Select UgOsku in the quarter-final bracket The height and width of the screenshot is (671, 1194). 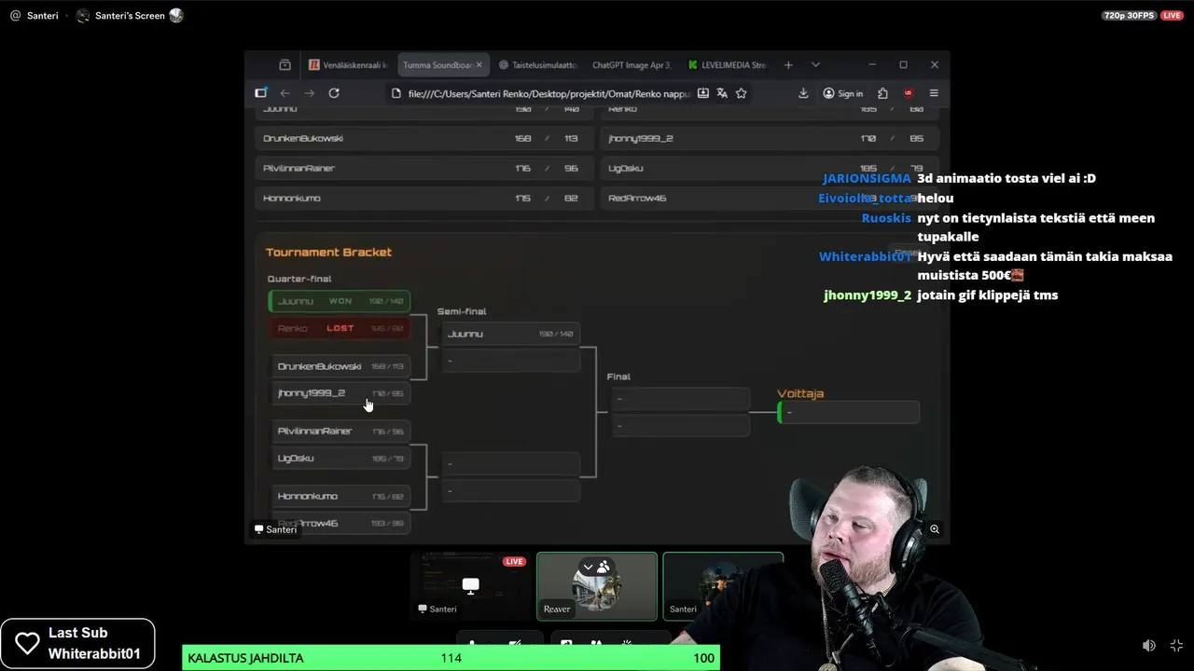[x=340, y=458]
